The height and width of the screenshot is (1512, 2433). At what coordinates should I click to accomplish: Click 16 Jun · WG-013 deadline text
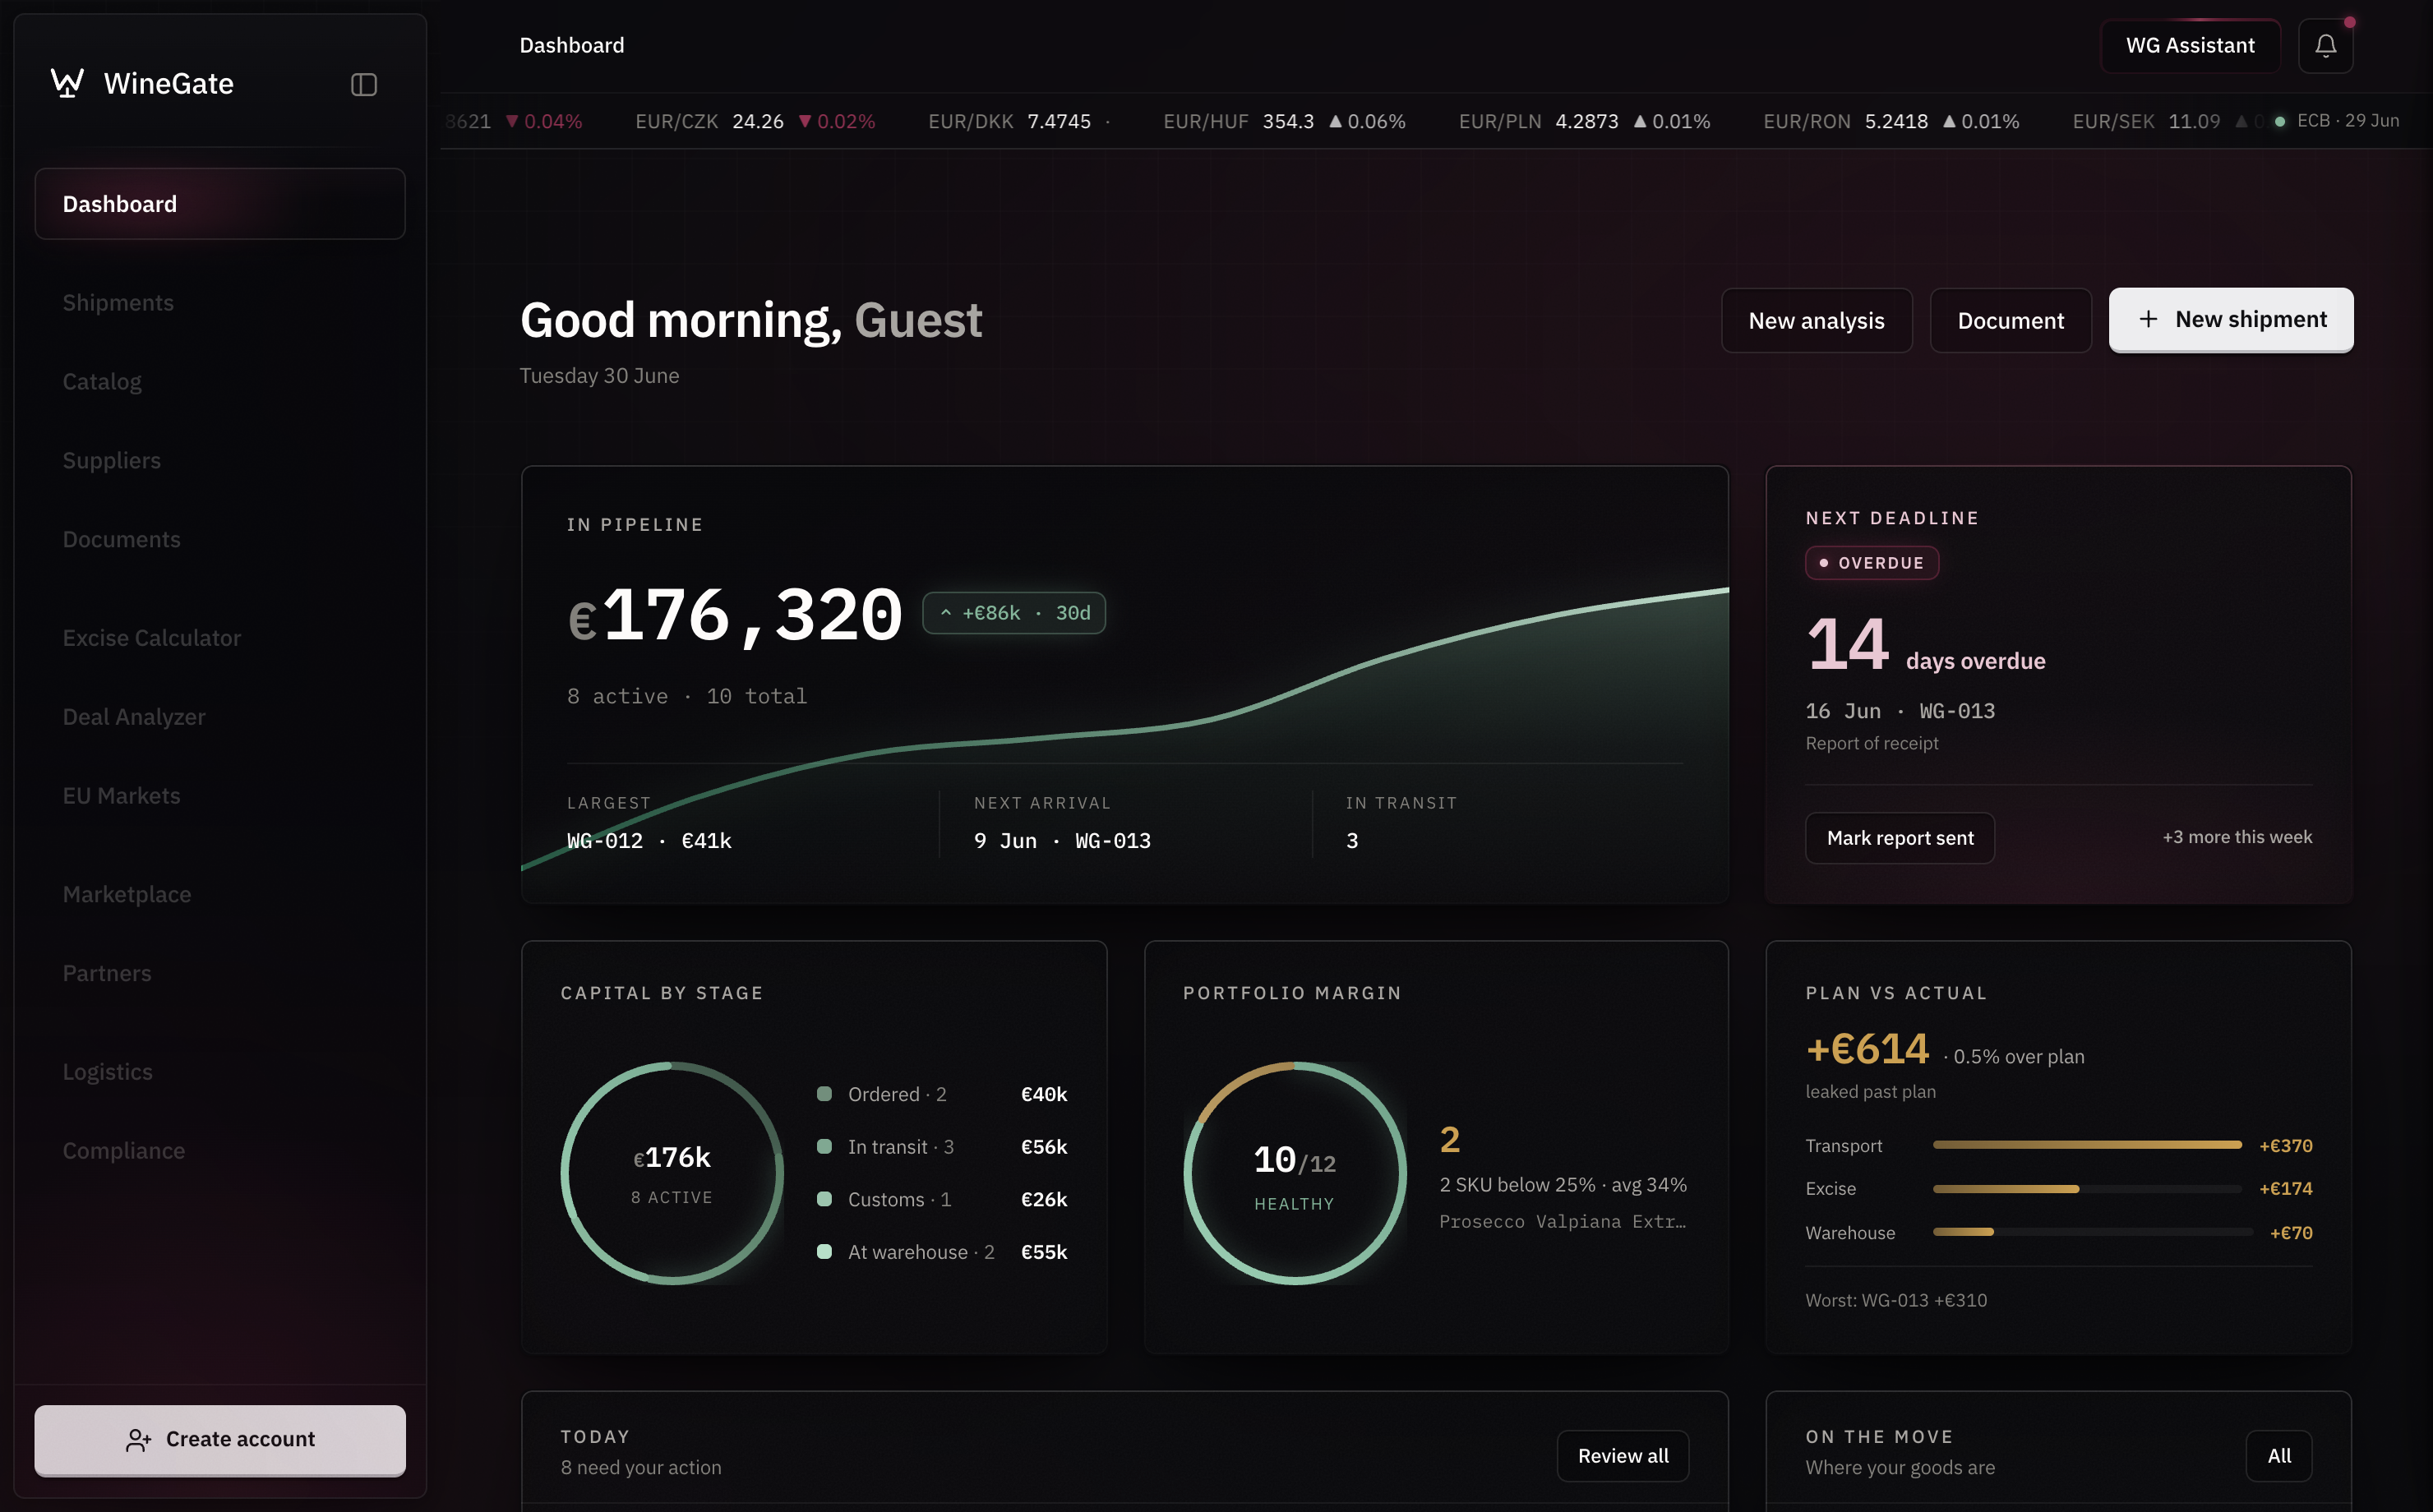[1900, 711]
